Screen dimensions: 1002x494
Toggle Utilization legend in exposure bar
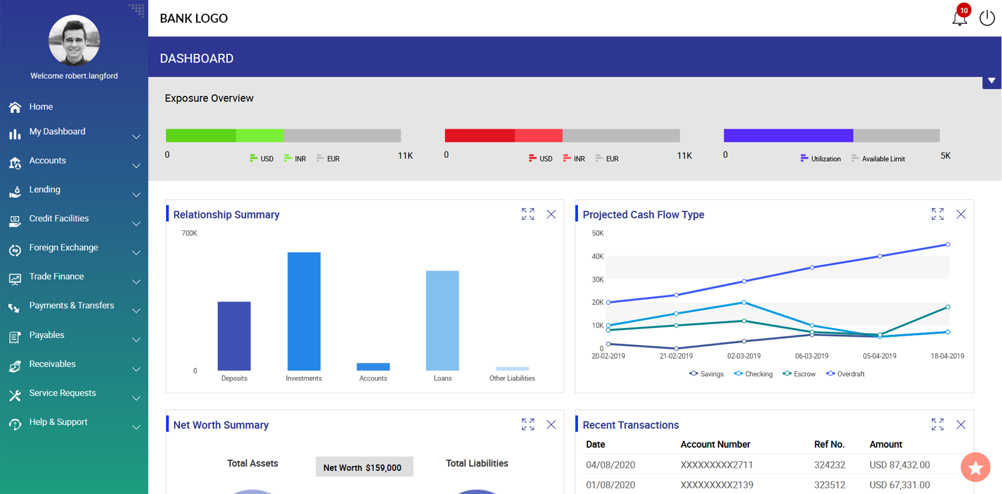(x=820, y=158)
